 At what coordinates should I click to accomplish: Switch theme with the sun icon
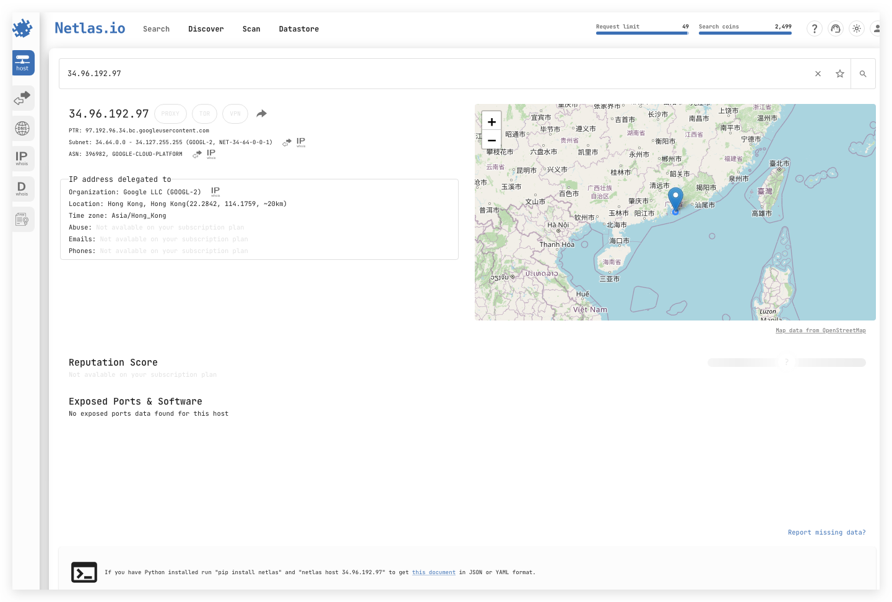coord(857,28)
